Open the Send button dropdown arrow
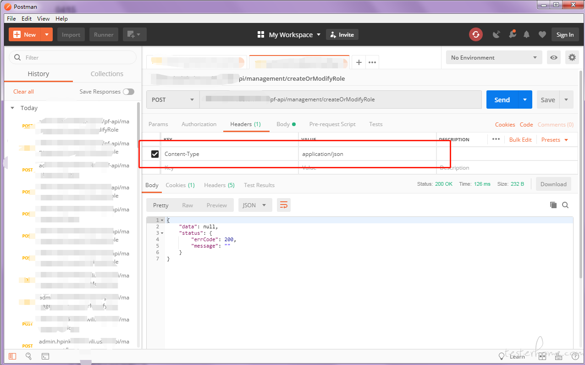The image size is (585, 365). (525, 100)
